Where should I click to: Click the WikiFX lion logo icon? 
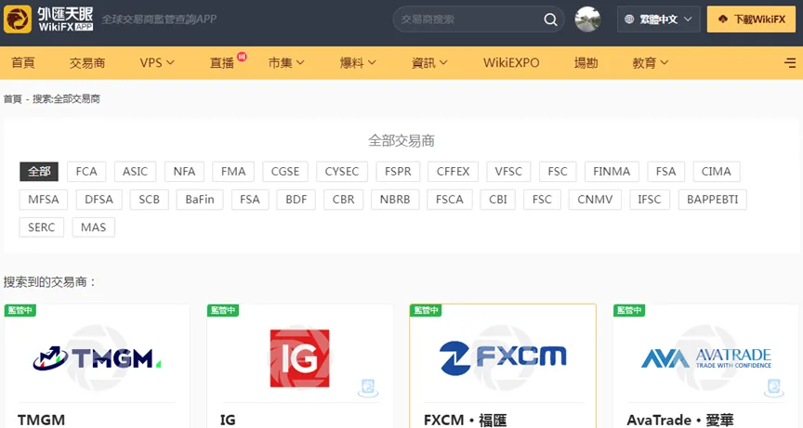coord(18,19)
